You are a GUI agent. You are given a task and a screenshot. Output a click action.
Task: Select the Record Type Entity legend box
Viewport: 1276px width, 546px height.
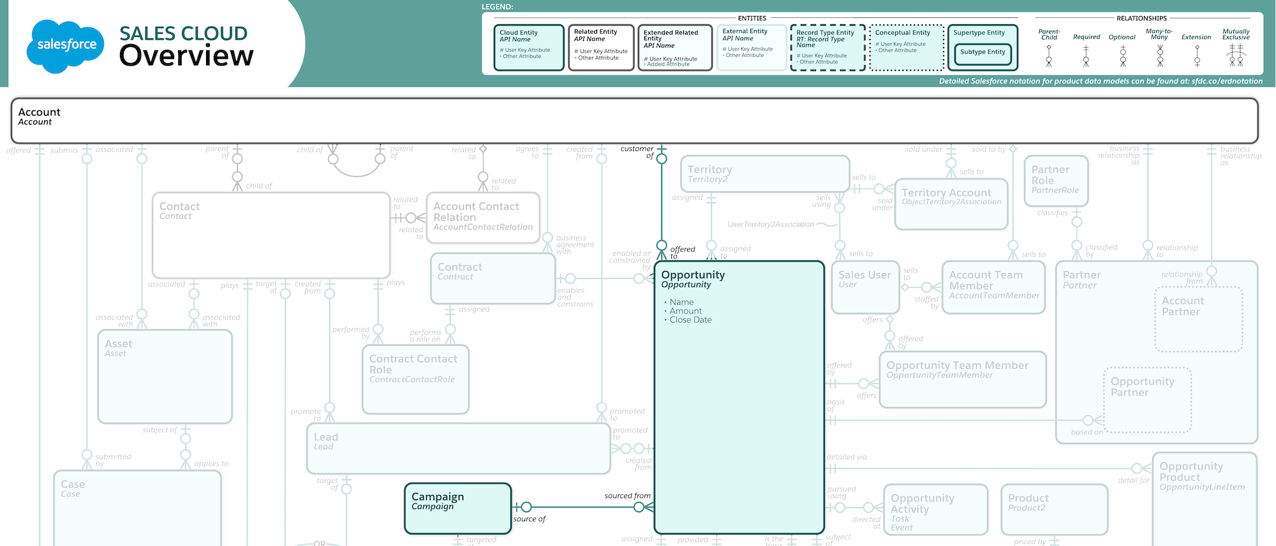click(x=827, y=47)
